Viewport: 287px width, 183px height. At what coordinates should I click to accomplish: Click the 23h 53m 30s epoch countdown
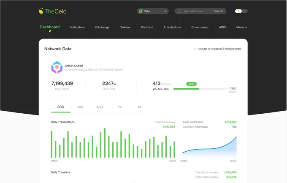[x=161, y=89]
